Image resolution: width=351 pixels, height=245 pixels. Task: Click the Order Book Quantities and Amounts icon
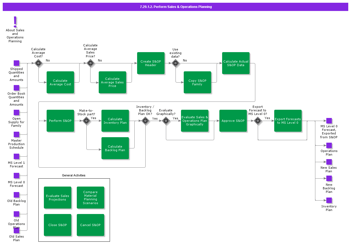tap(16, 88)
